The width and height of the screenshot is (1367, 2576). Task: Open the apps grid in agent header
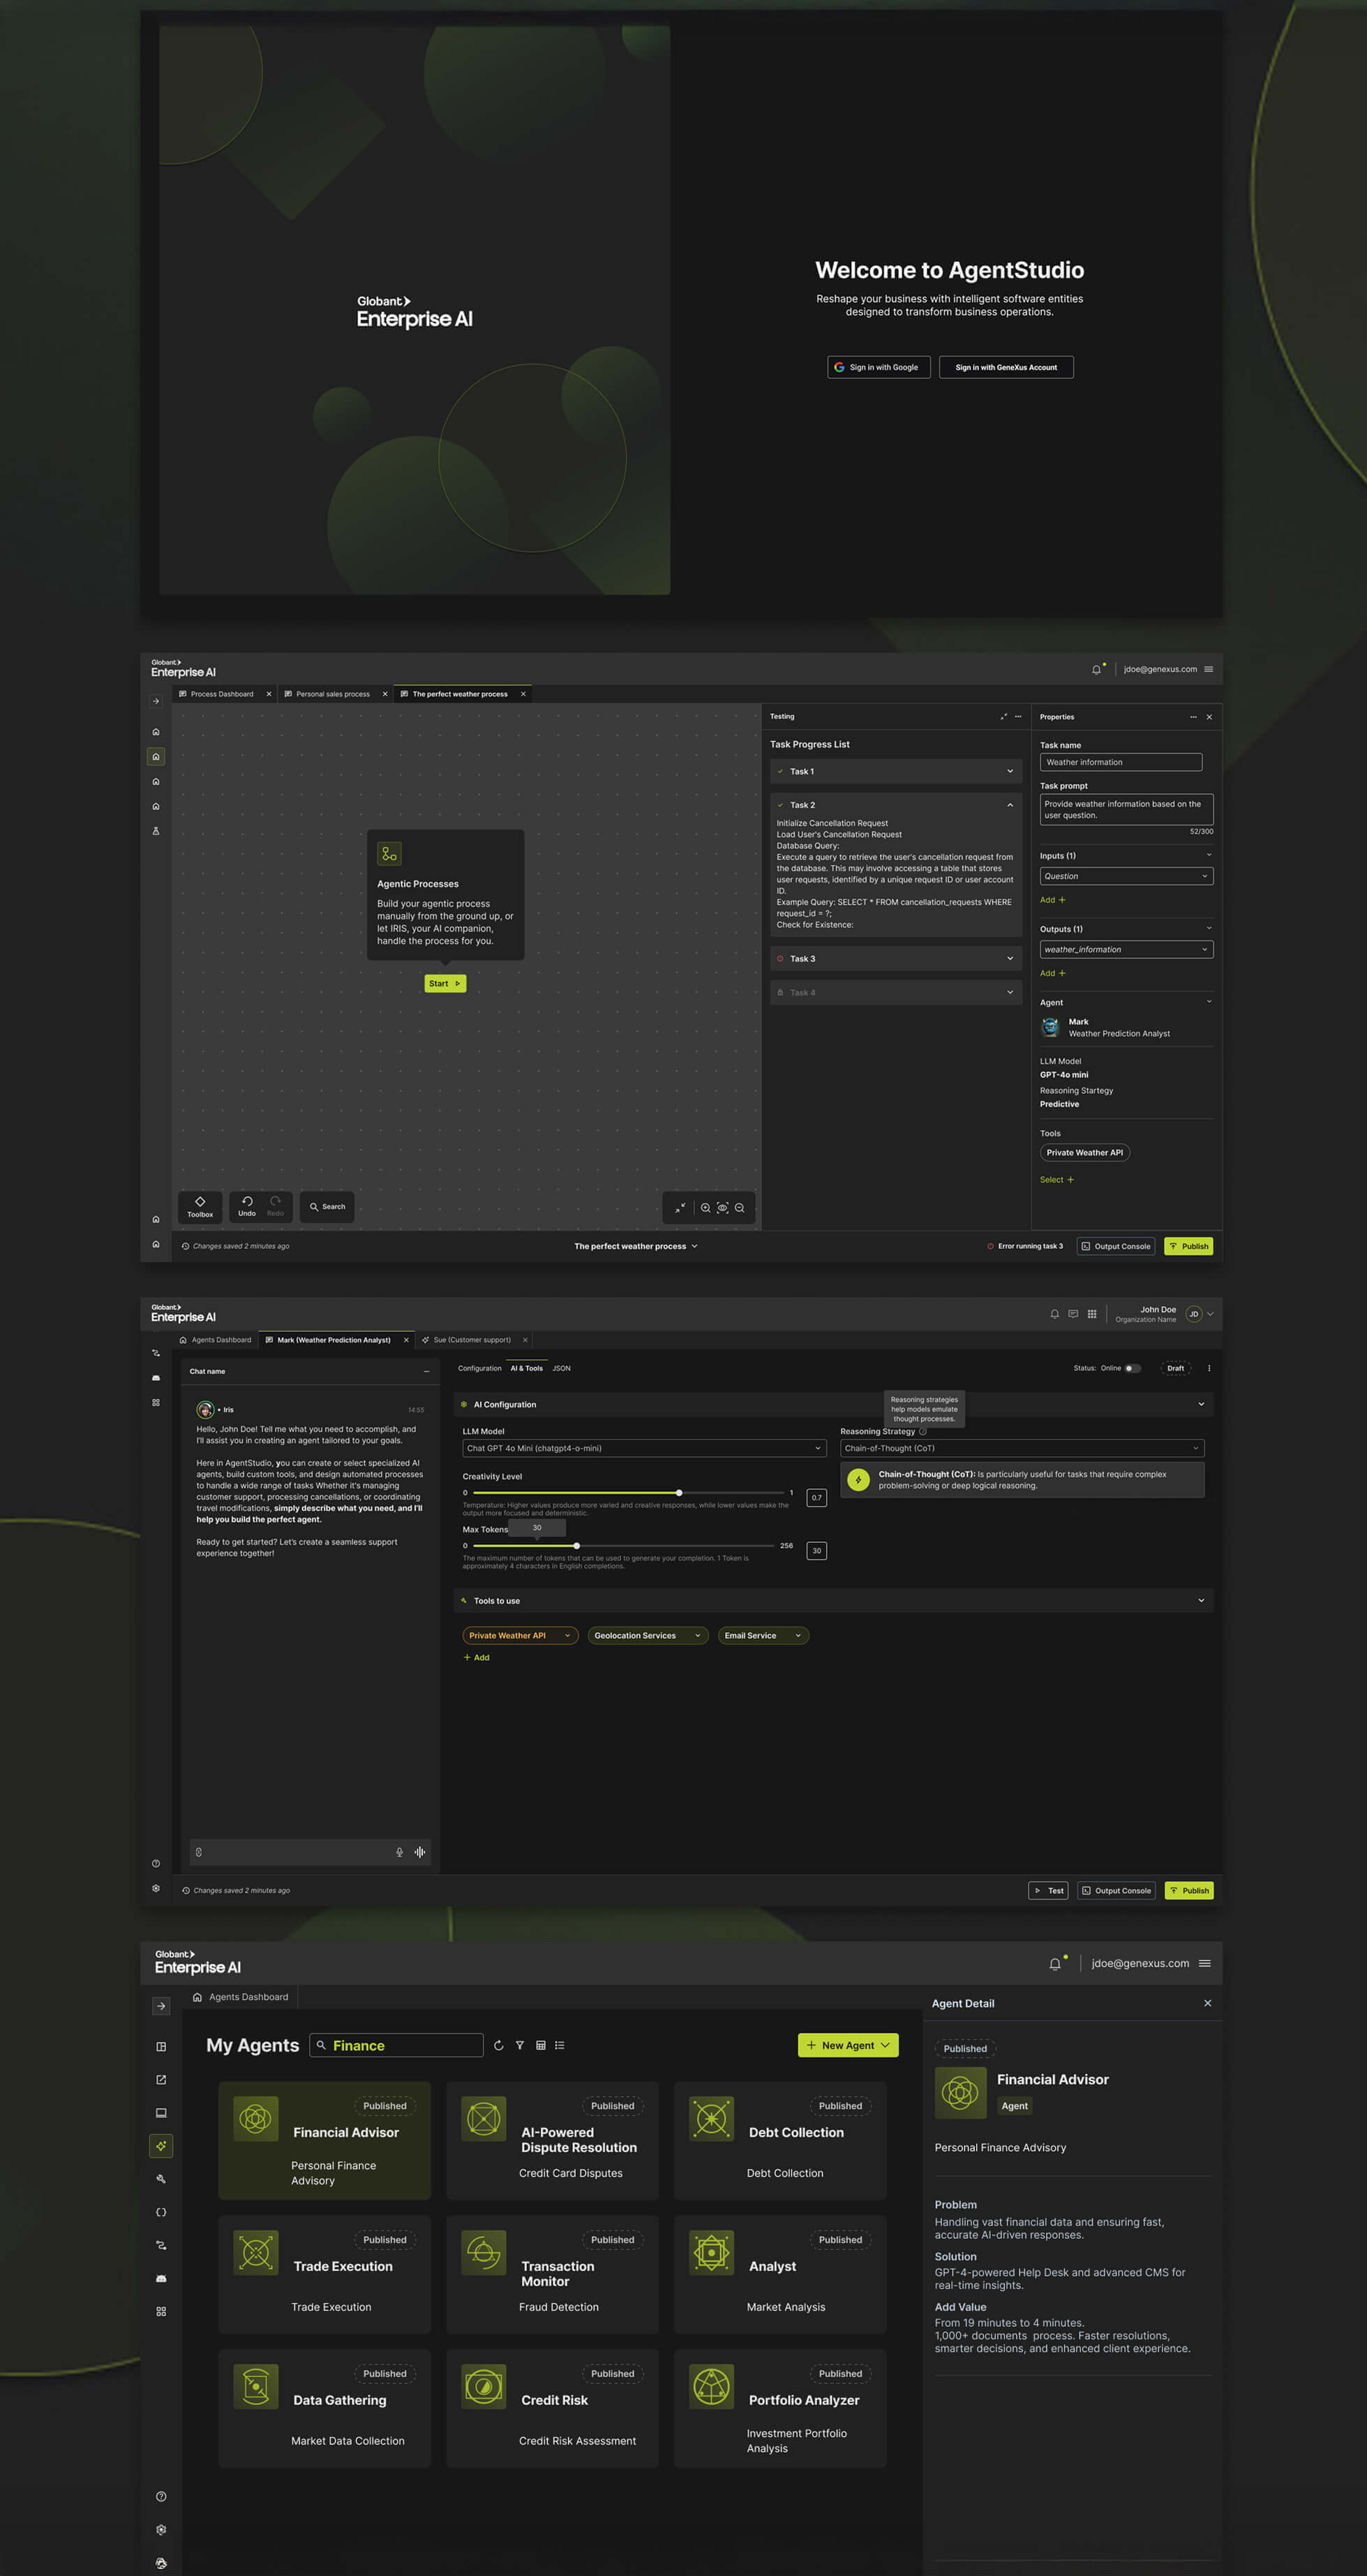pyautogui.click(x=1092, y=1314)
